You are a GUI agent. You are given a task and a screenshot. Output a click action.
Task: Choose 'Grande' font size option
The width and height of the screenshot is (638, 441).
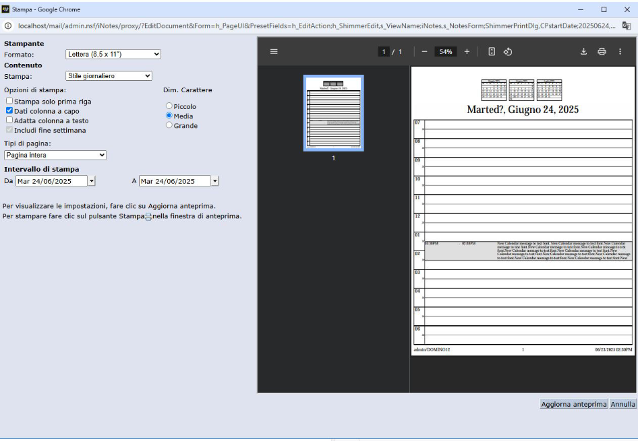tap(169, 126)
